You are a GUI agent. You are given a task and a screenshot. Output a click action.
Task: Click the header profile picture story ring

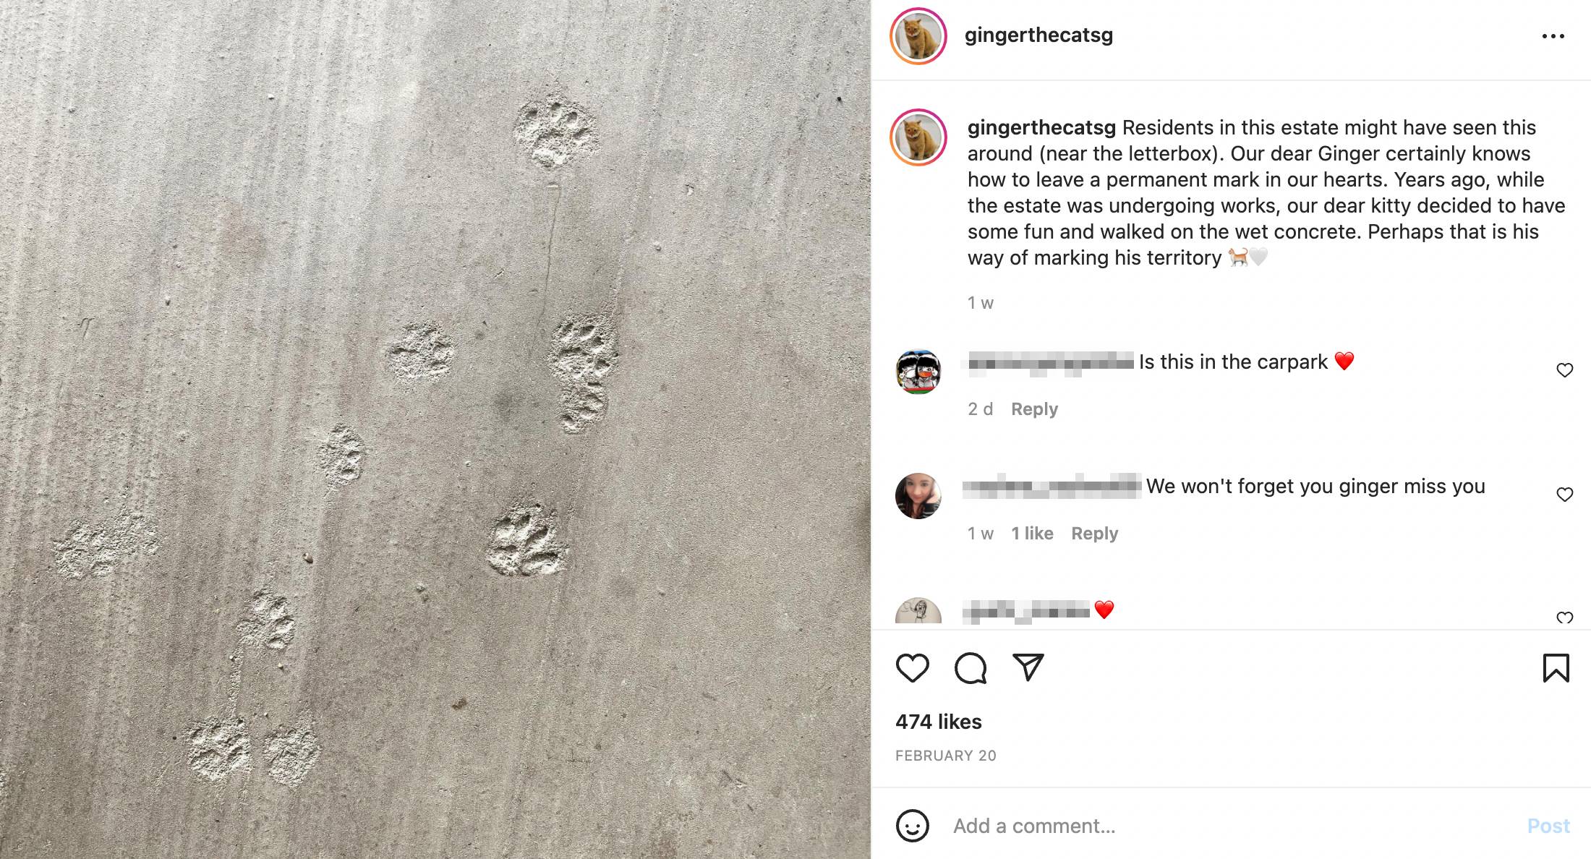coord(918,36)
